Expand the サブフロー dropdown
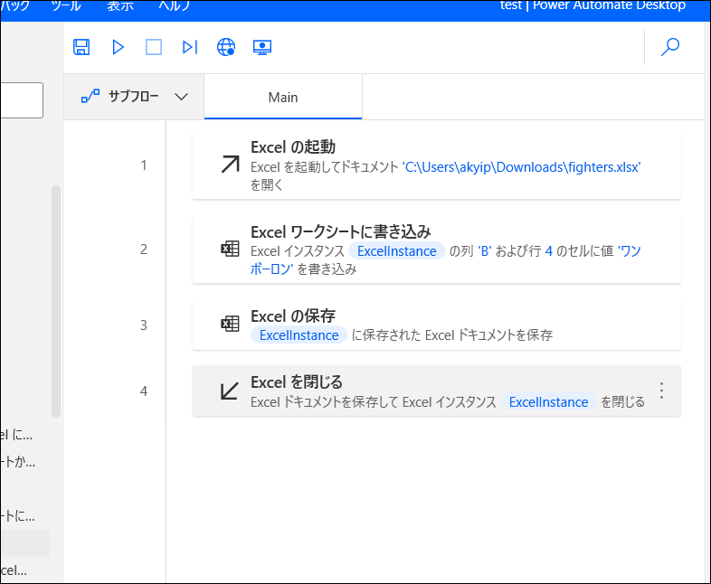Screen dimensions: 711x584 pos(182,97)
